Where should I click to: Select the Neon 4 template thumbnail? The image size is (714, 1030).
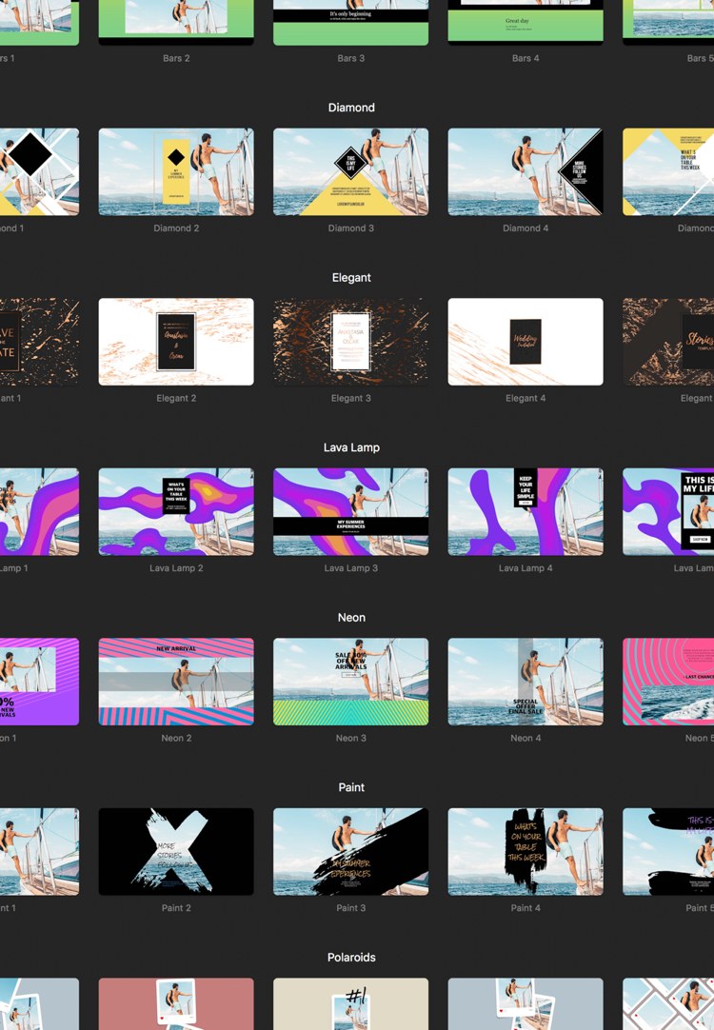pos(526,682)
